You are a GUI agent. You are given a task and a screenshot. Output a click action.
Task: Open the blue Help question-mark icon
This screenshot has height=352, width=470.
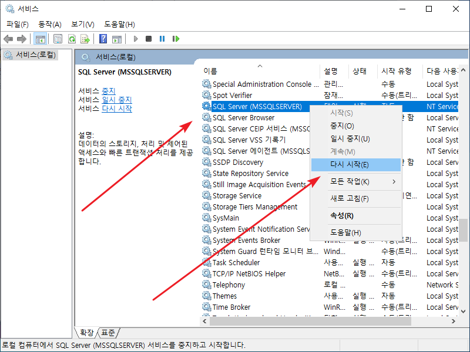point(103,39)
